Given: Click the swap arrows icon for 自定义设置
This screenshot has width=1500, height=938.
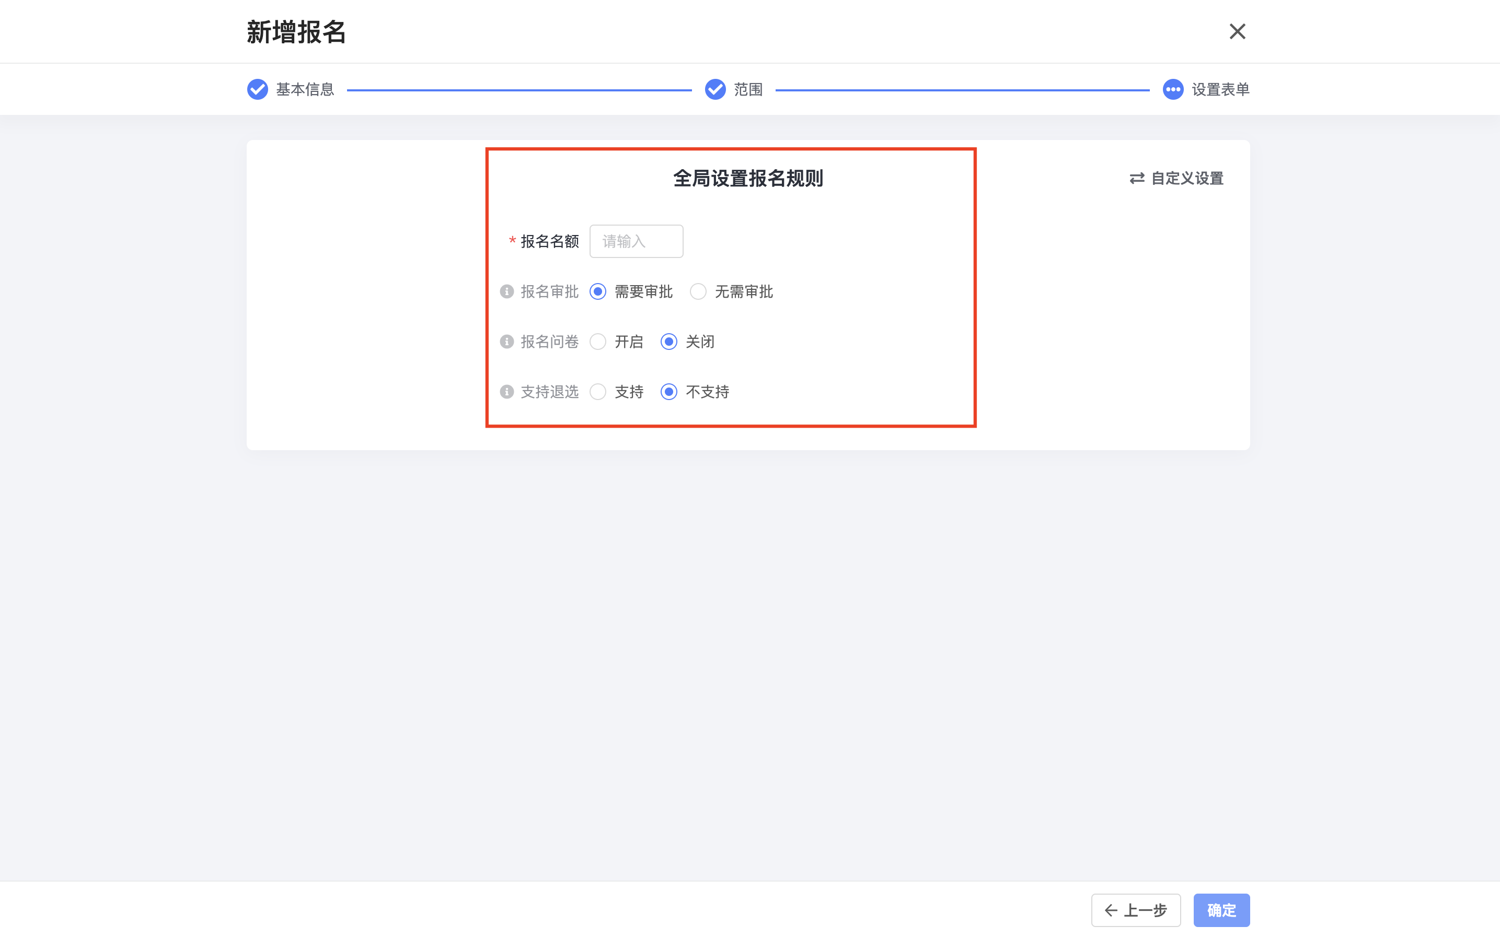Looking at the screenshot, I should 1137,179.
